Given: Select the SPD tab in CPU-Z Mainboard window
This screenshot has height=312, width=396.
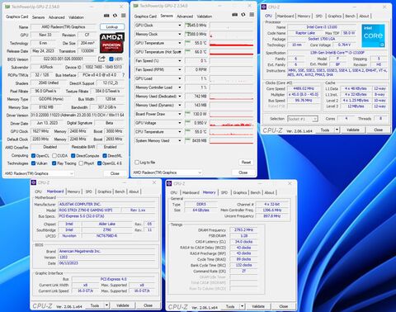Looking at the screenshot, I should pyautogui.click(x=88, y=191).
